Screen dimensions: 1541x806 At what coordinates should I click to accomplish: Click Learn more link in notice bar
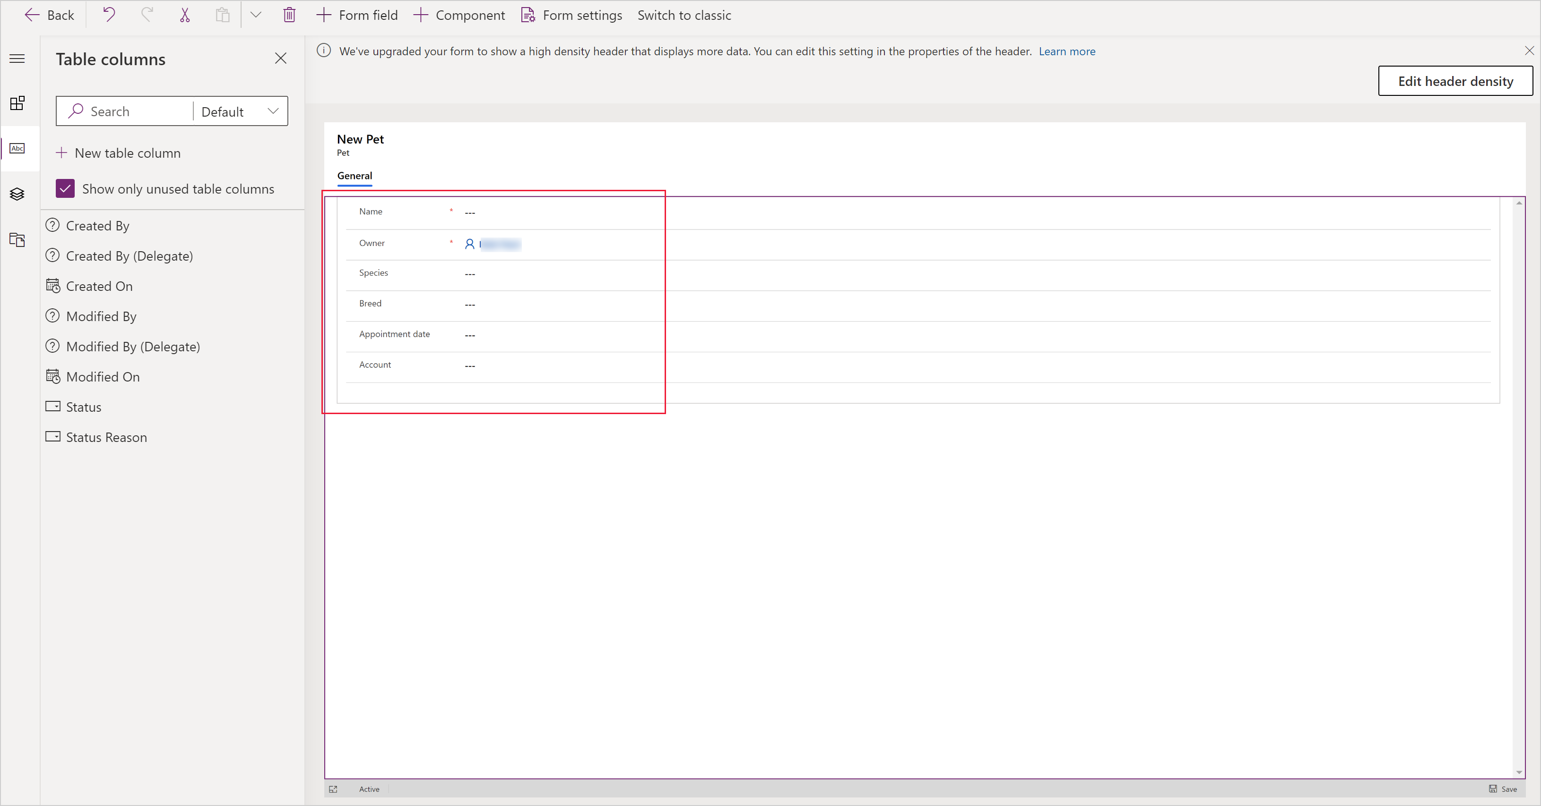tap(1067, 51)
